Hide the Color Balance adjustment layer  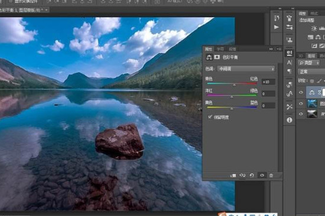coord(301,92)
